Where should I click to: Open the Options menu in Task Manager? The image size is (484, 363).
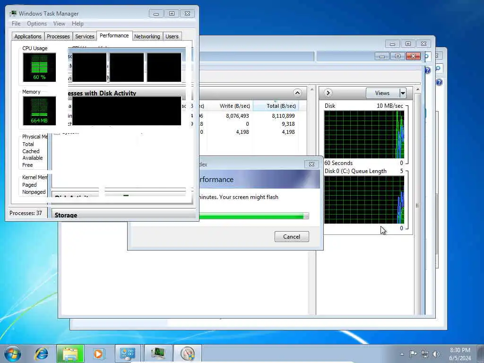[x=37, y=24]
